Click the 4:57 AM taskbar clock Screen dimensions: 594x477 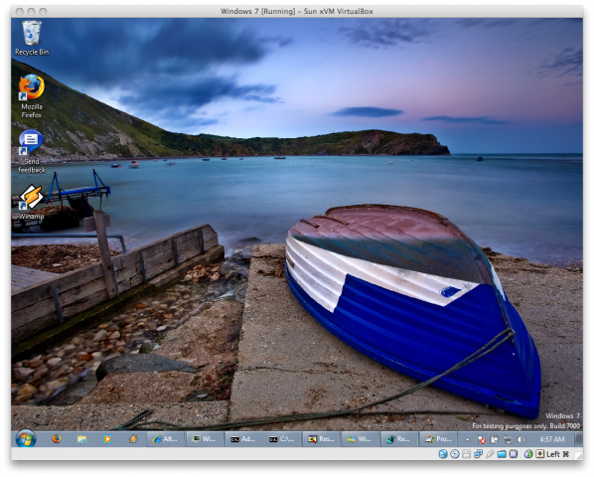pos(552,439)
